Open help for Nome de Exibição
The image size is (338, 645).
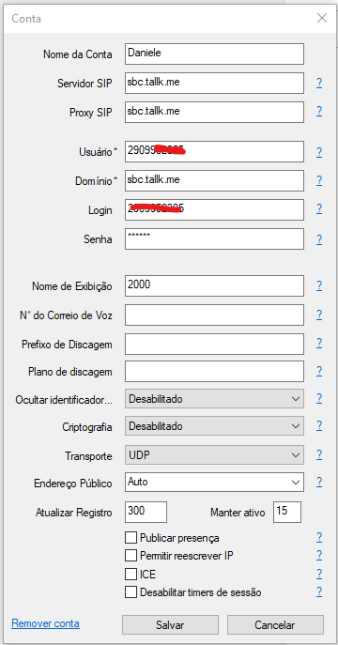(319, 286)
